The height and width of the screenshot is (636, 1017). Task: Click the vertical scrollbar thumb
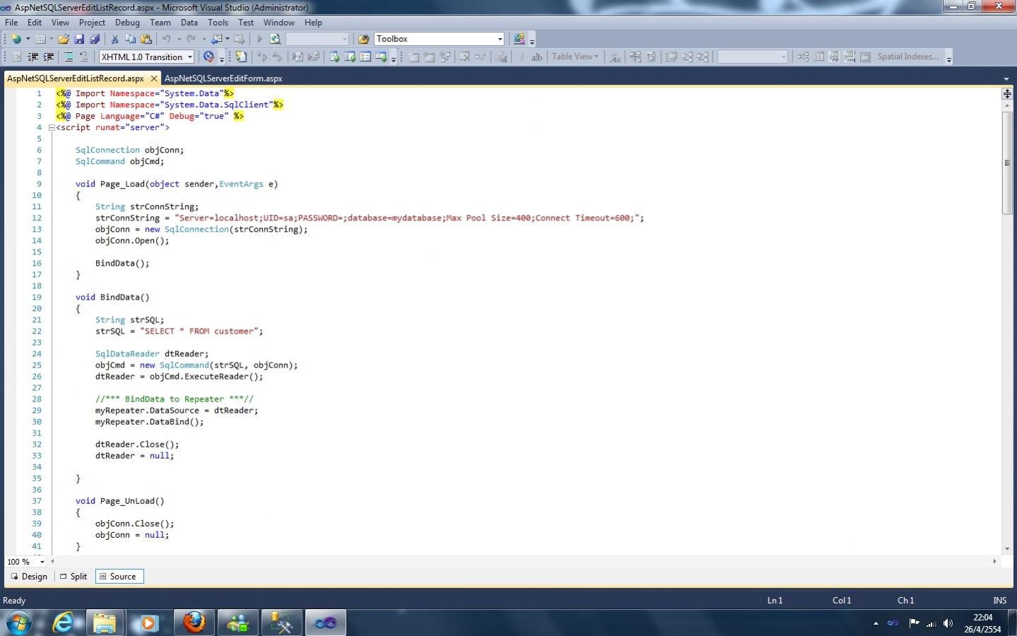(1007, 163)
